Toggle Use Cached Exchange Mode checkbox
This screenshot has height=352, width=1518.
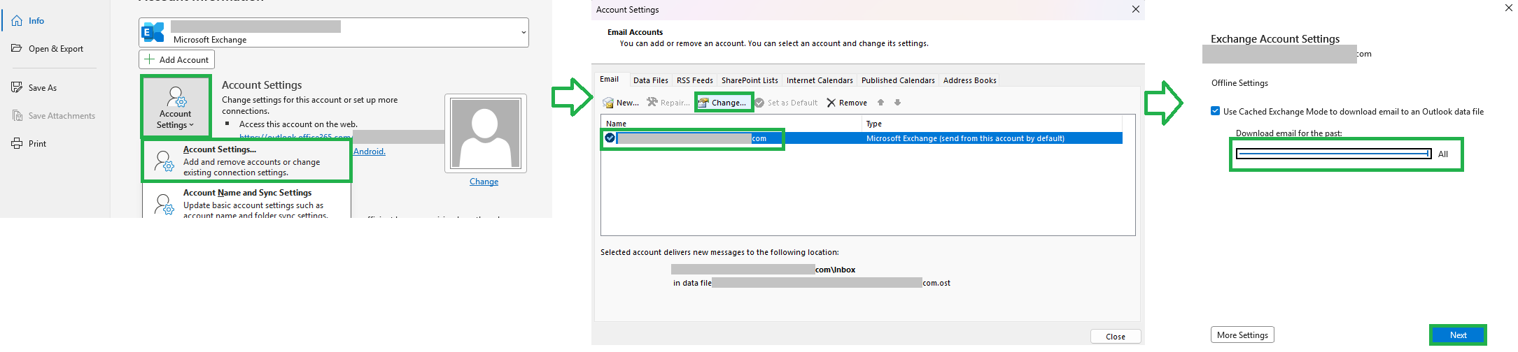(x=1216, y=111)
